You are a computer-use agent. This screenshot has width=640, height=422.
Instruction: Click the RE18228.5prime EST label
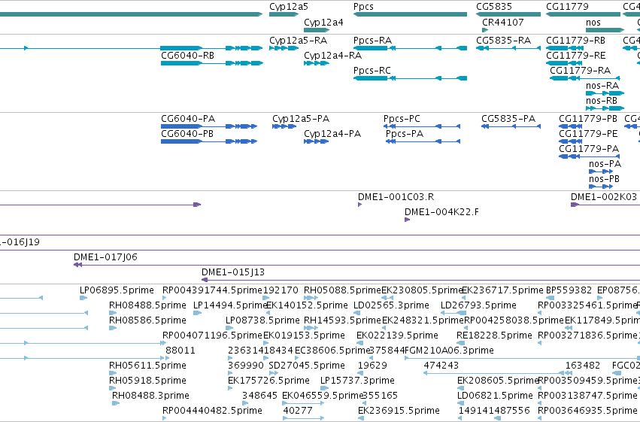[494, 335]
